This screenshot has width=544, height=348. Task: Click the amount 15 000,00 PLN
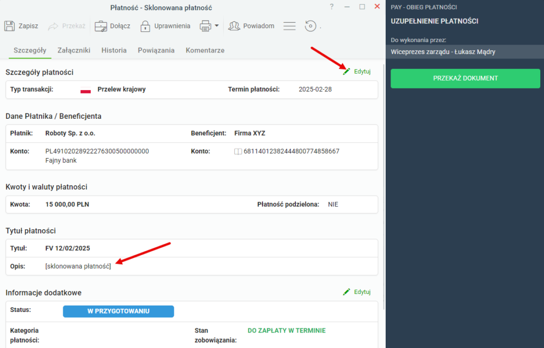[x=67, y=204]
